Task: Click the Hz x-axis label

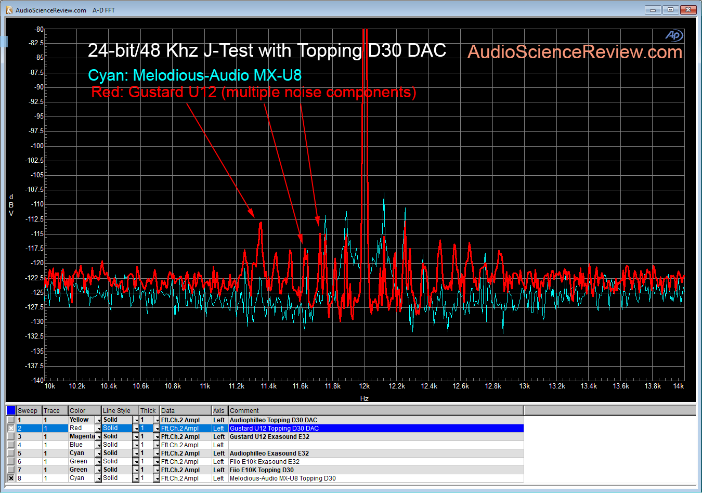Action: click(365, 398)
